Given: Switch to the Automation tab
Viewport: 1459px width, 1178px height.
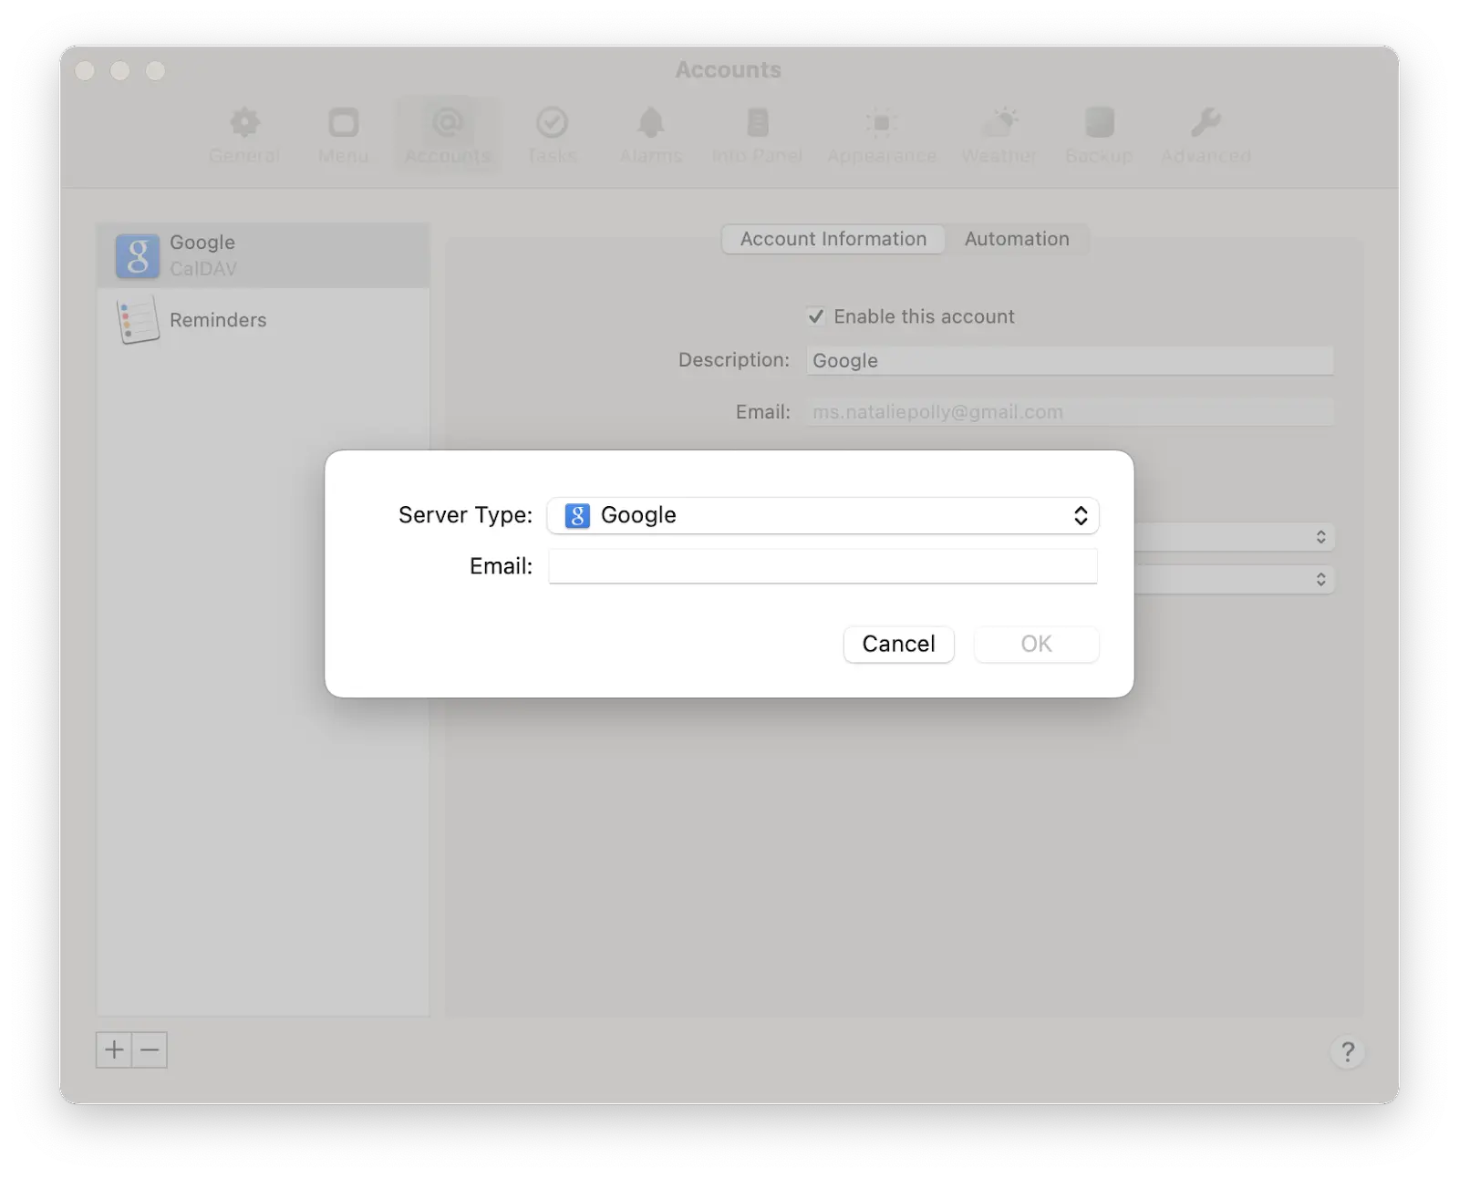Looking at the screenshot, I should pyautogui.click(x=1017, y=239).
